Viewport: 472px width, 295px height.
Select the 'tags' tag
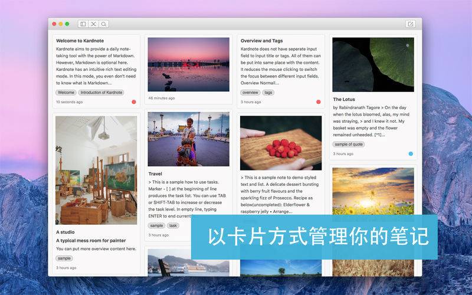coord(268,93)
